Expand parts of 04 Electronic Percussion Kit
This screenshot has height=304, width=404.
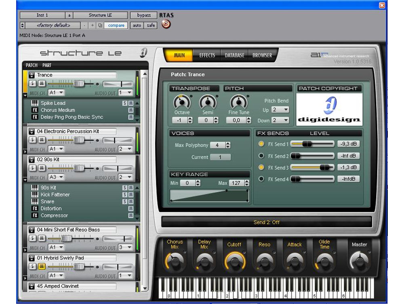[25, 152]
